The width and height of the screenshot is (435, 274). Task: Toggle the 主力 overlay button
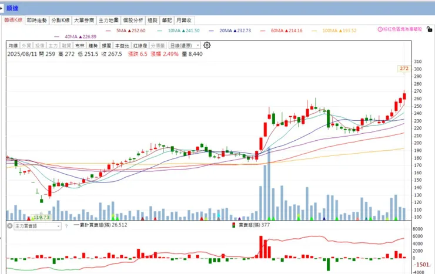coord(53,45)
